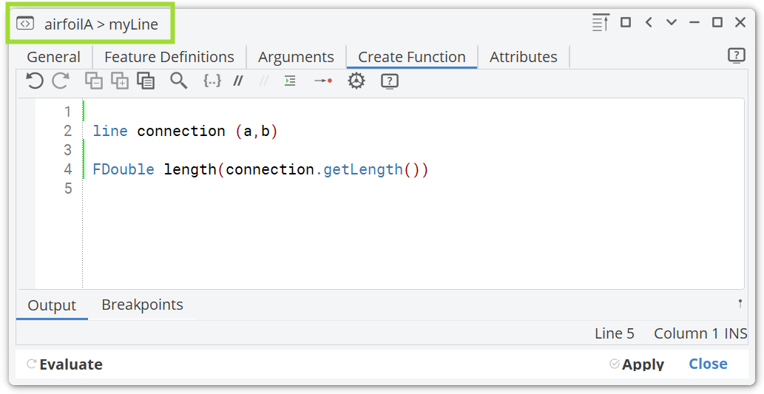
Task: Click 'getLength' in the code on line 4
Action: pyautogui.click(x=363, y=169)
